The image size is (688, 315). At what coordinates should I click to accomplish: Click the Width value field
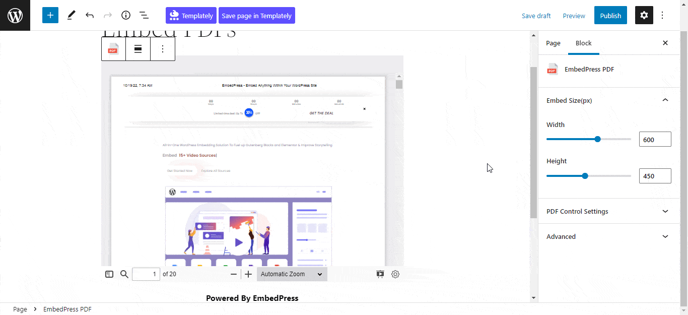[x=655, y=139]
